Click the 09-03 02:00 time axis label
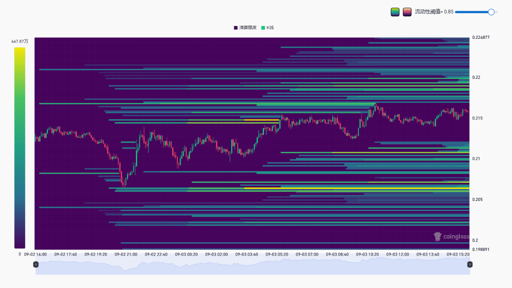 pyautogui.click(x=217, y=254)
